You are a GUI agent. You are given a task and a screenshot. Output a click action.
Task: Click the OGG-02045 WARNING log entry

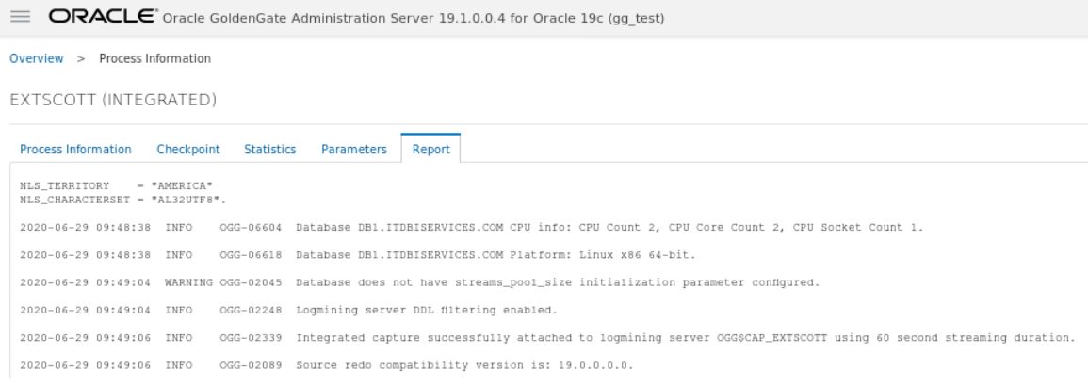[420, 283]
